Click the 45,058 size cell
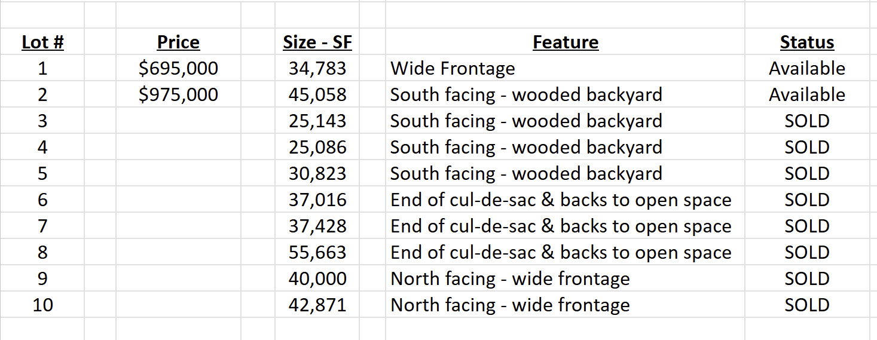877x340 pixels. (x=317, y=94)
